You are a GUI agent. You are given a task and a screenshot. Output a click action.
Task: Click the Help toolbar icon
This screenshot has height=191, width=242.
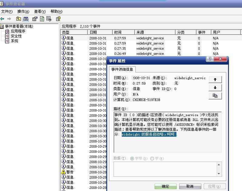(58, 19)
